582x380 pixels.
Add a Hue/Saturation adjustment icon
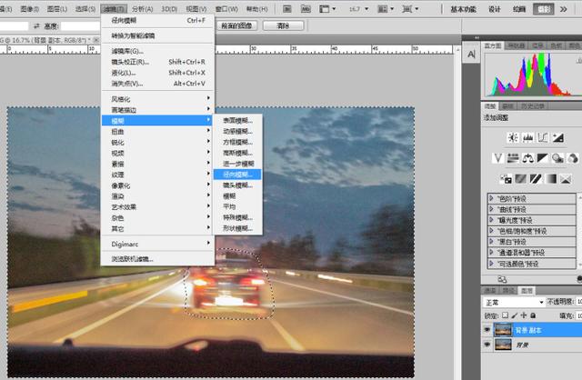pyautogui.click(x=513, y=158)
